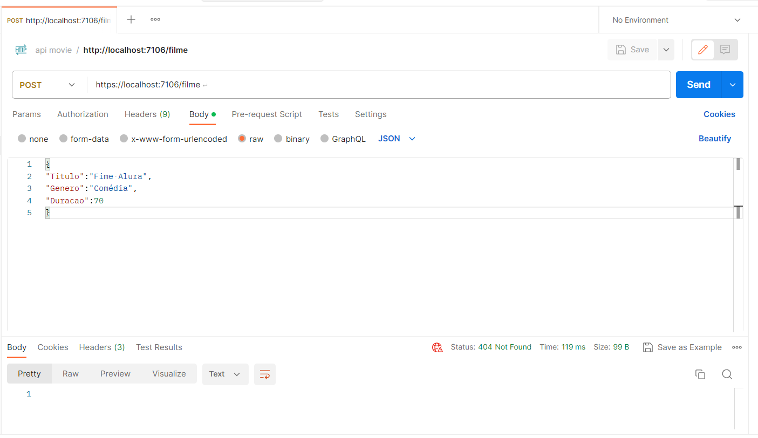
Task: Click the request URL input field
Action: click(x=379, y=85)
